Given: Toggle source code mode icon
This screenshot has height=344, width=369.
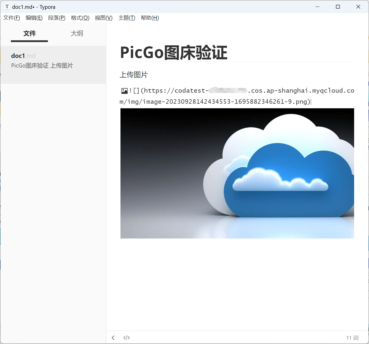Looking at the screenshot, I should pyautogui.click(x=127, y=338).
